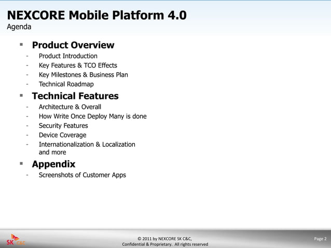Screen dimensions: 331x248
Task: Click the Appendix heading
Action: (x=53, y=164)
